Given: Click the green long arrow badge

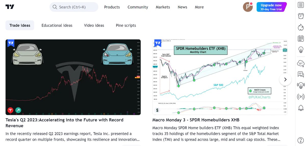Looking at the screenshot, I should [18, 110].
